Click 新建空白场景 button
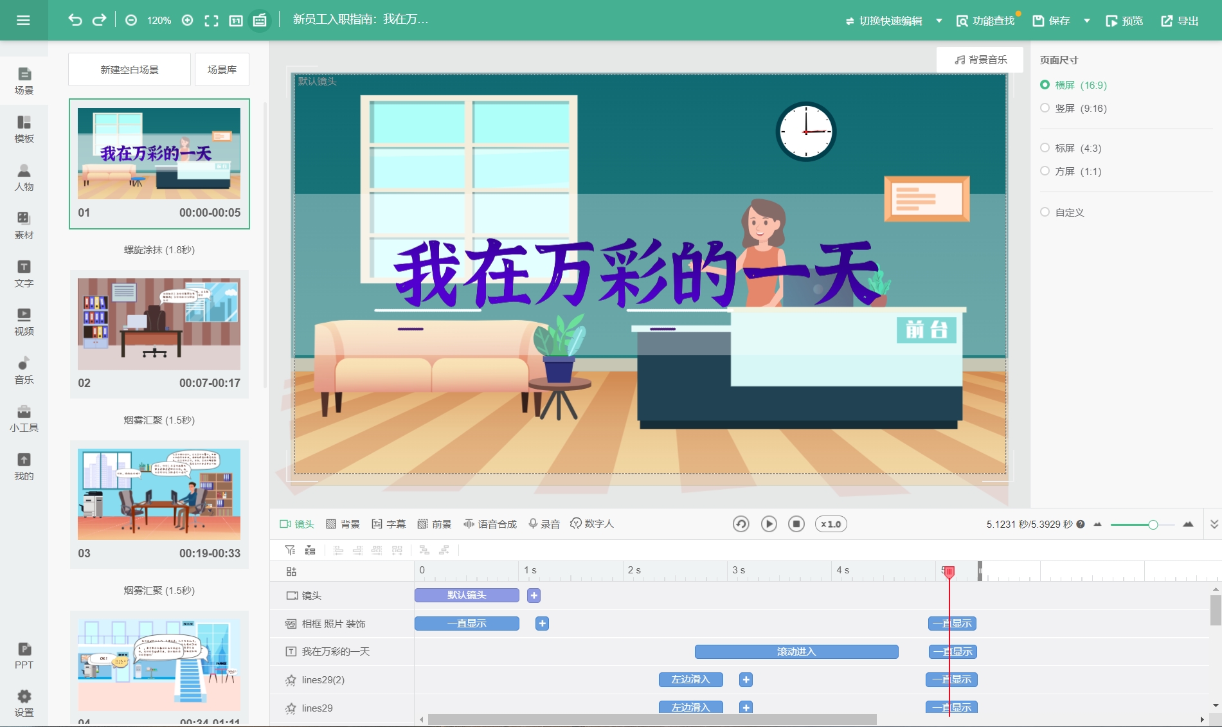 (129, 69)
